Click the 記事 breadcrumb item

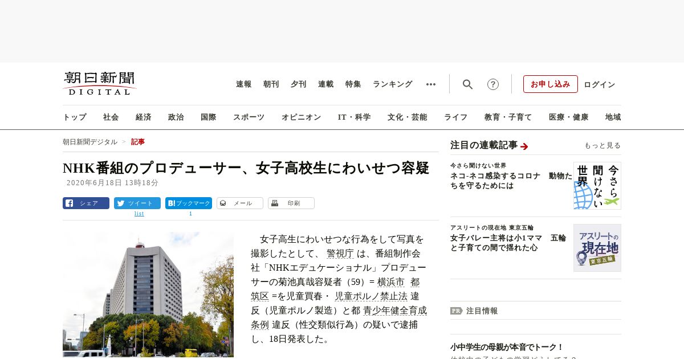point(138,142)
